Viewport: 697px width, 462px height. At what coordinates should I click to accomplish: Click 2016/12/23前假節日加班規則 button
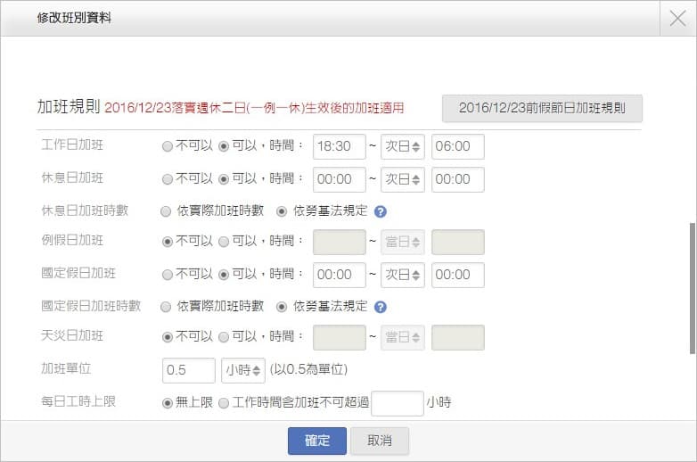click(542, 108)
